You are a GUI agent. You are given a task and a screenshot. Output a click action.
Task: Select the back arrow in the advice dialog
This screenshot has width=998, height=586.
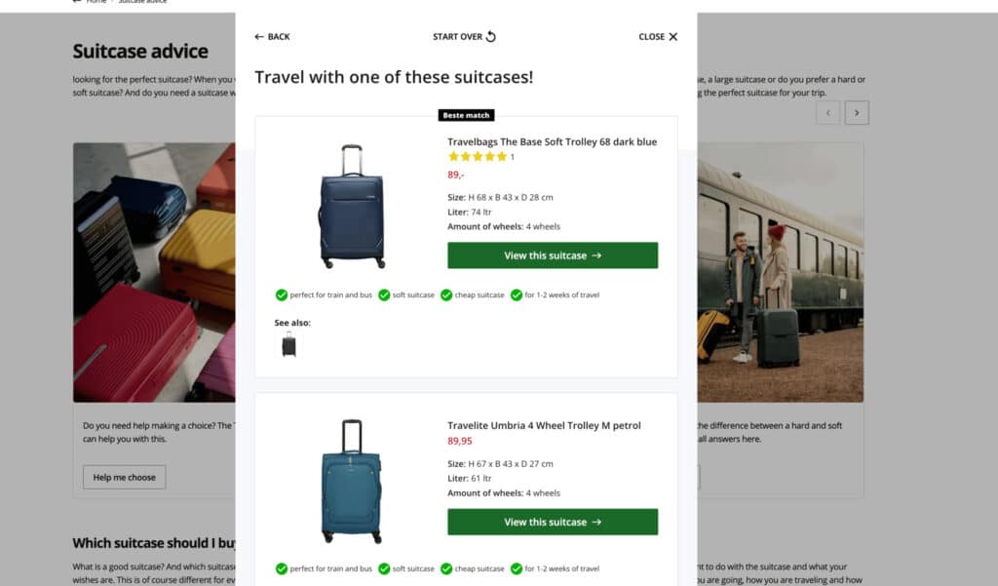[258, 36]
